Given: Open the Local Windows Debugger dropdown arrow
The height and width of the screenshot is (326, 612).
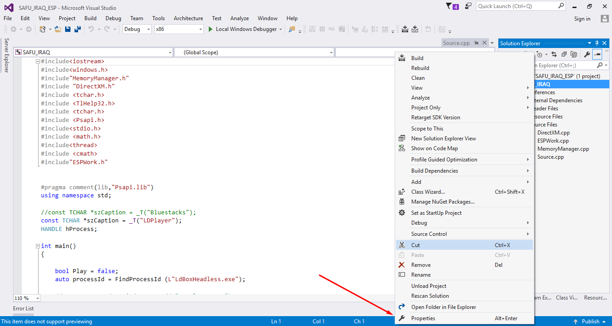Looking at the screenshot, I should pyautogui.click(x=281, y=29).
